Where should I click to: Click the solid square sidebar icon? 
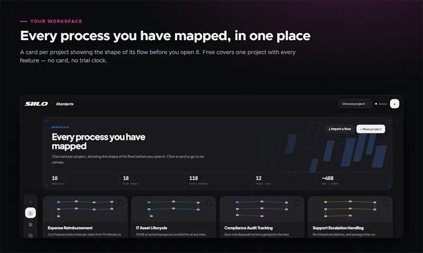[x=31, y=224]
